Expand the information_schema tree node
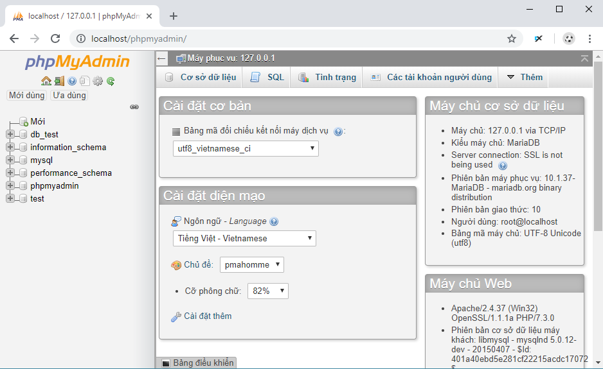 point(10,147)
